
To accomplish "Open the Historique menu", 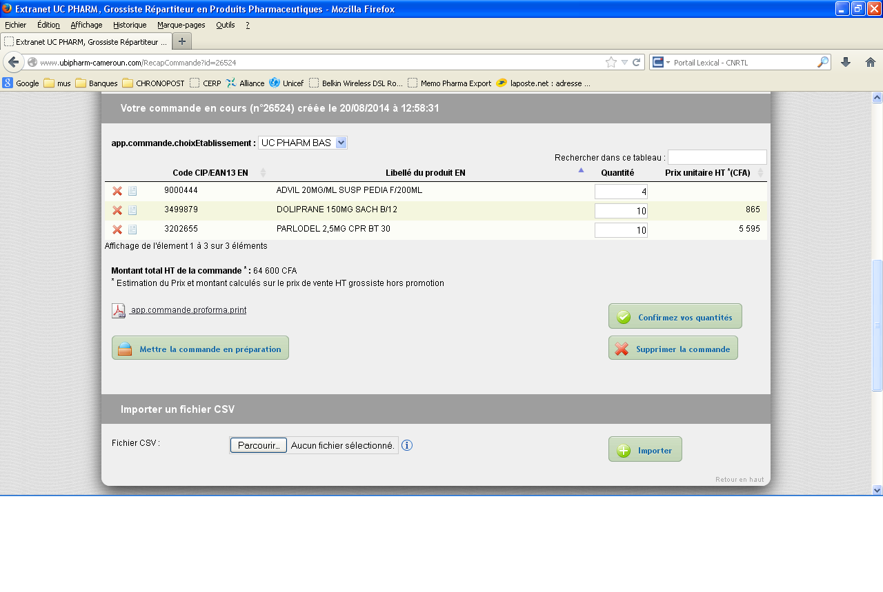I will [x=130, y=25].
